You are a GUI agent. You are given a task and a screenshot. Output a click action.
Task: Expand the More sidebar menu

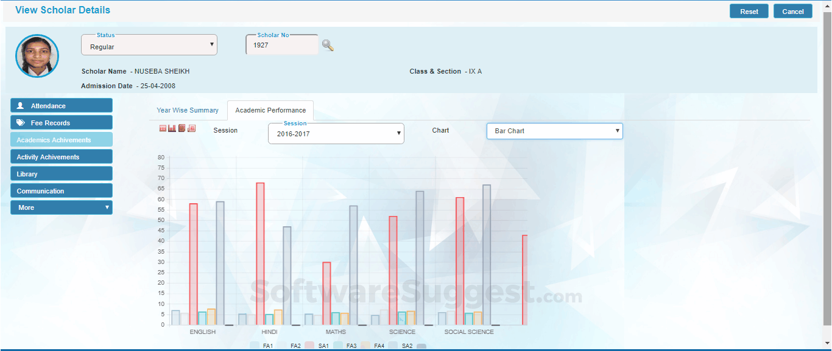tap(61, 207)
